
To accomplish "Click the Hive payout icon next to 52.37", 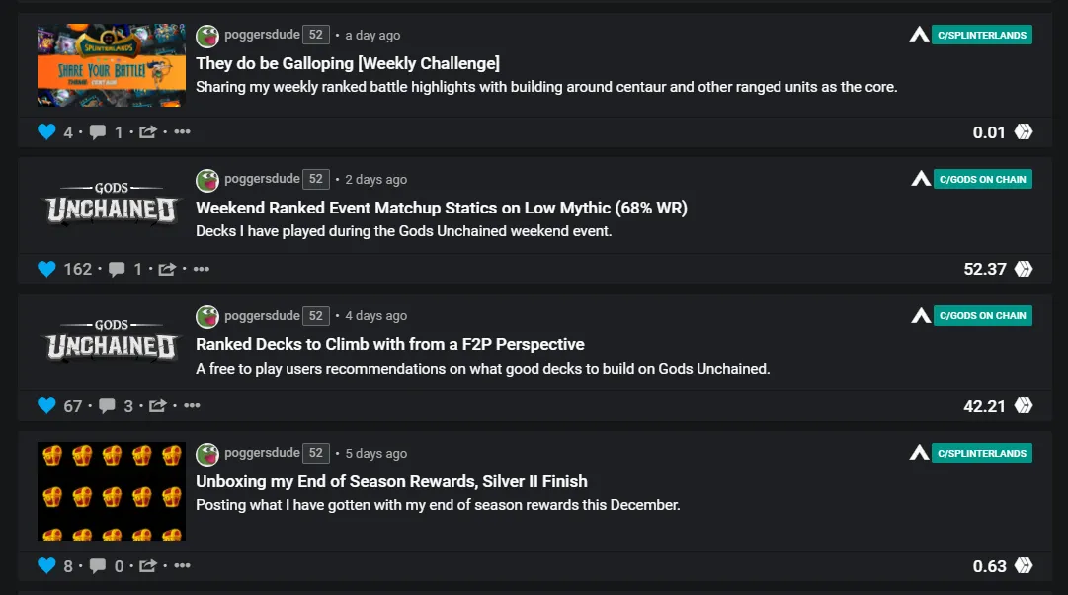I will [x=1024, y=269].
